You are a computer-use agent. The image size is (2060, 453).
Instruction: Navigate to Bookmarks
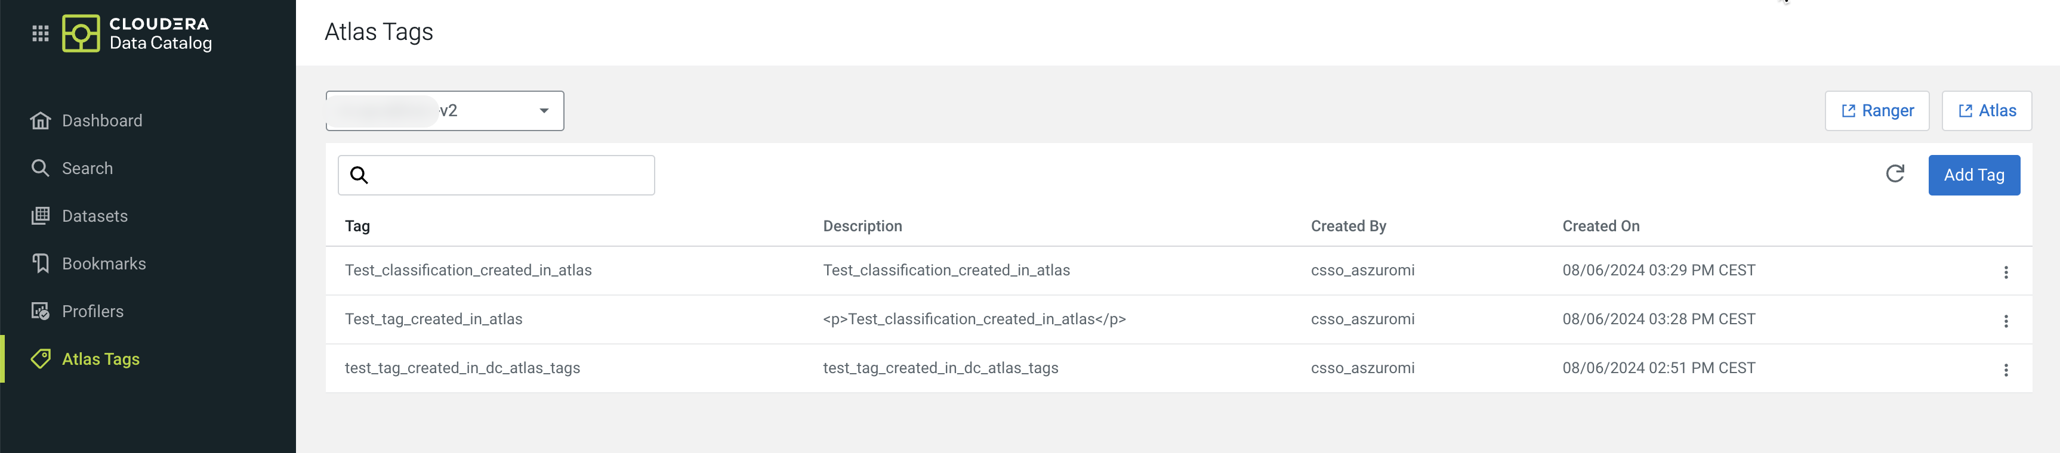(103, 263)
